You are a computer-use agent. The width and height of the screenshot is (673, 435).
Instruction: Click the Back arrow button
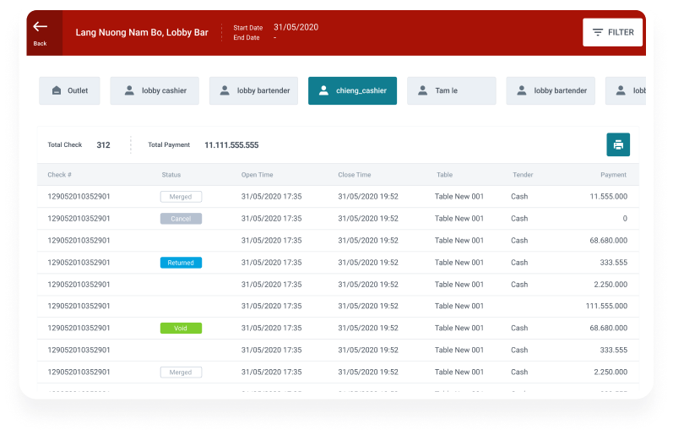41,32
